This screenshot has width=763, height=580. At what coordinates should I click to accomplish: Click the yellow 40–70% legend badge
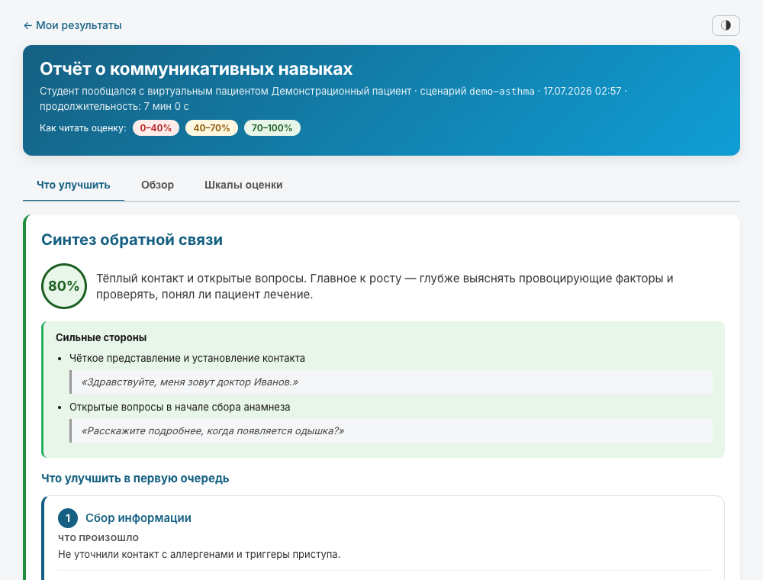tap(211, 128)
